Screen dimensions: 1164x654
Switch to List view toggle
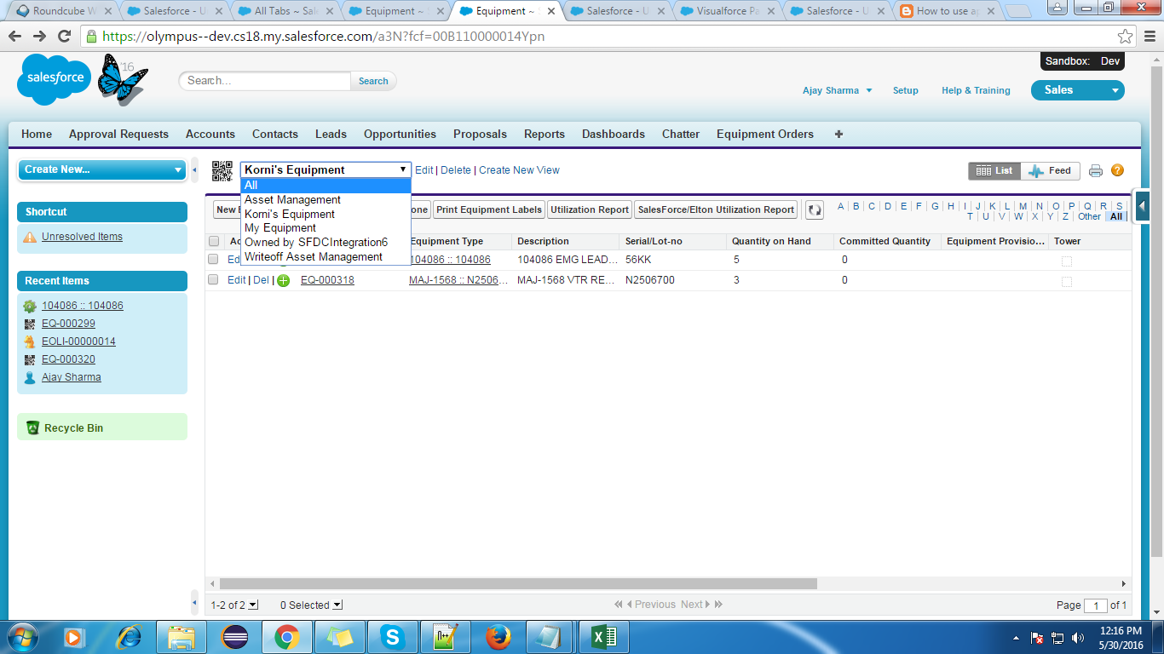click(994, 171)
